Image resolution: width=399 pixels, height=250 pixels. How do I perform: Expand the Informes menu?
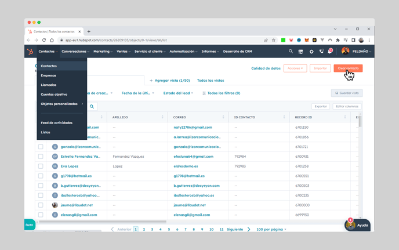210,52
